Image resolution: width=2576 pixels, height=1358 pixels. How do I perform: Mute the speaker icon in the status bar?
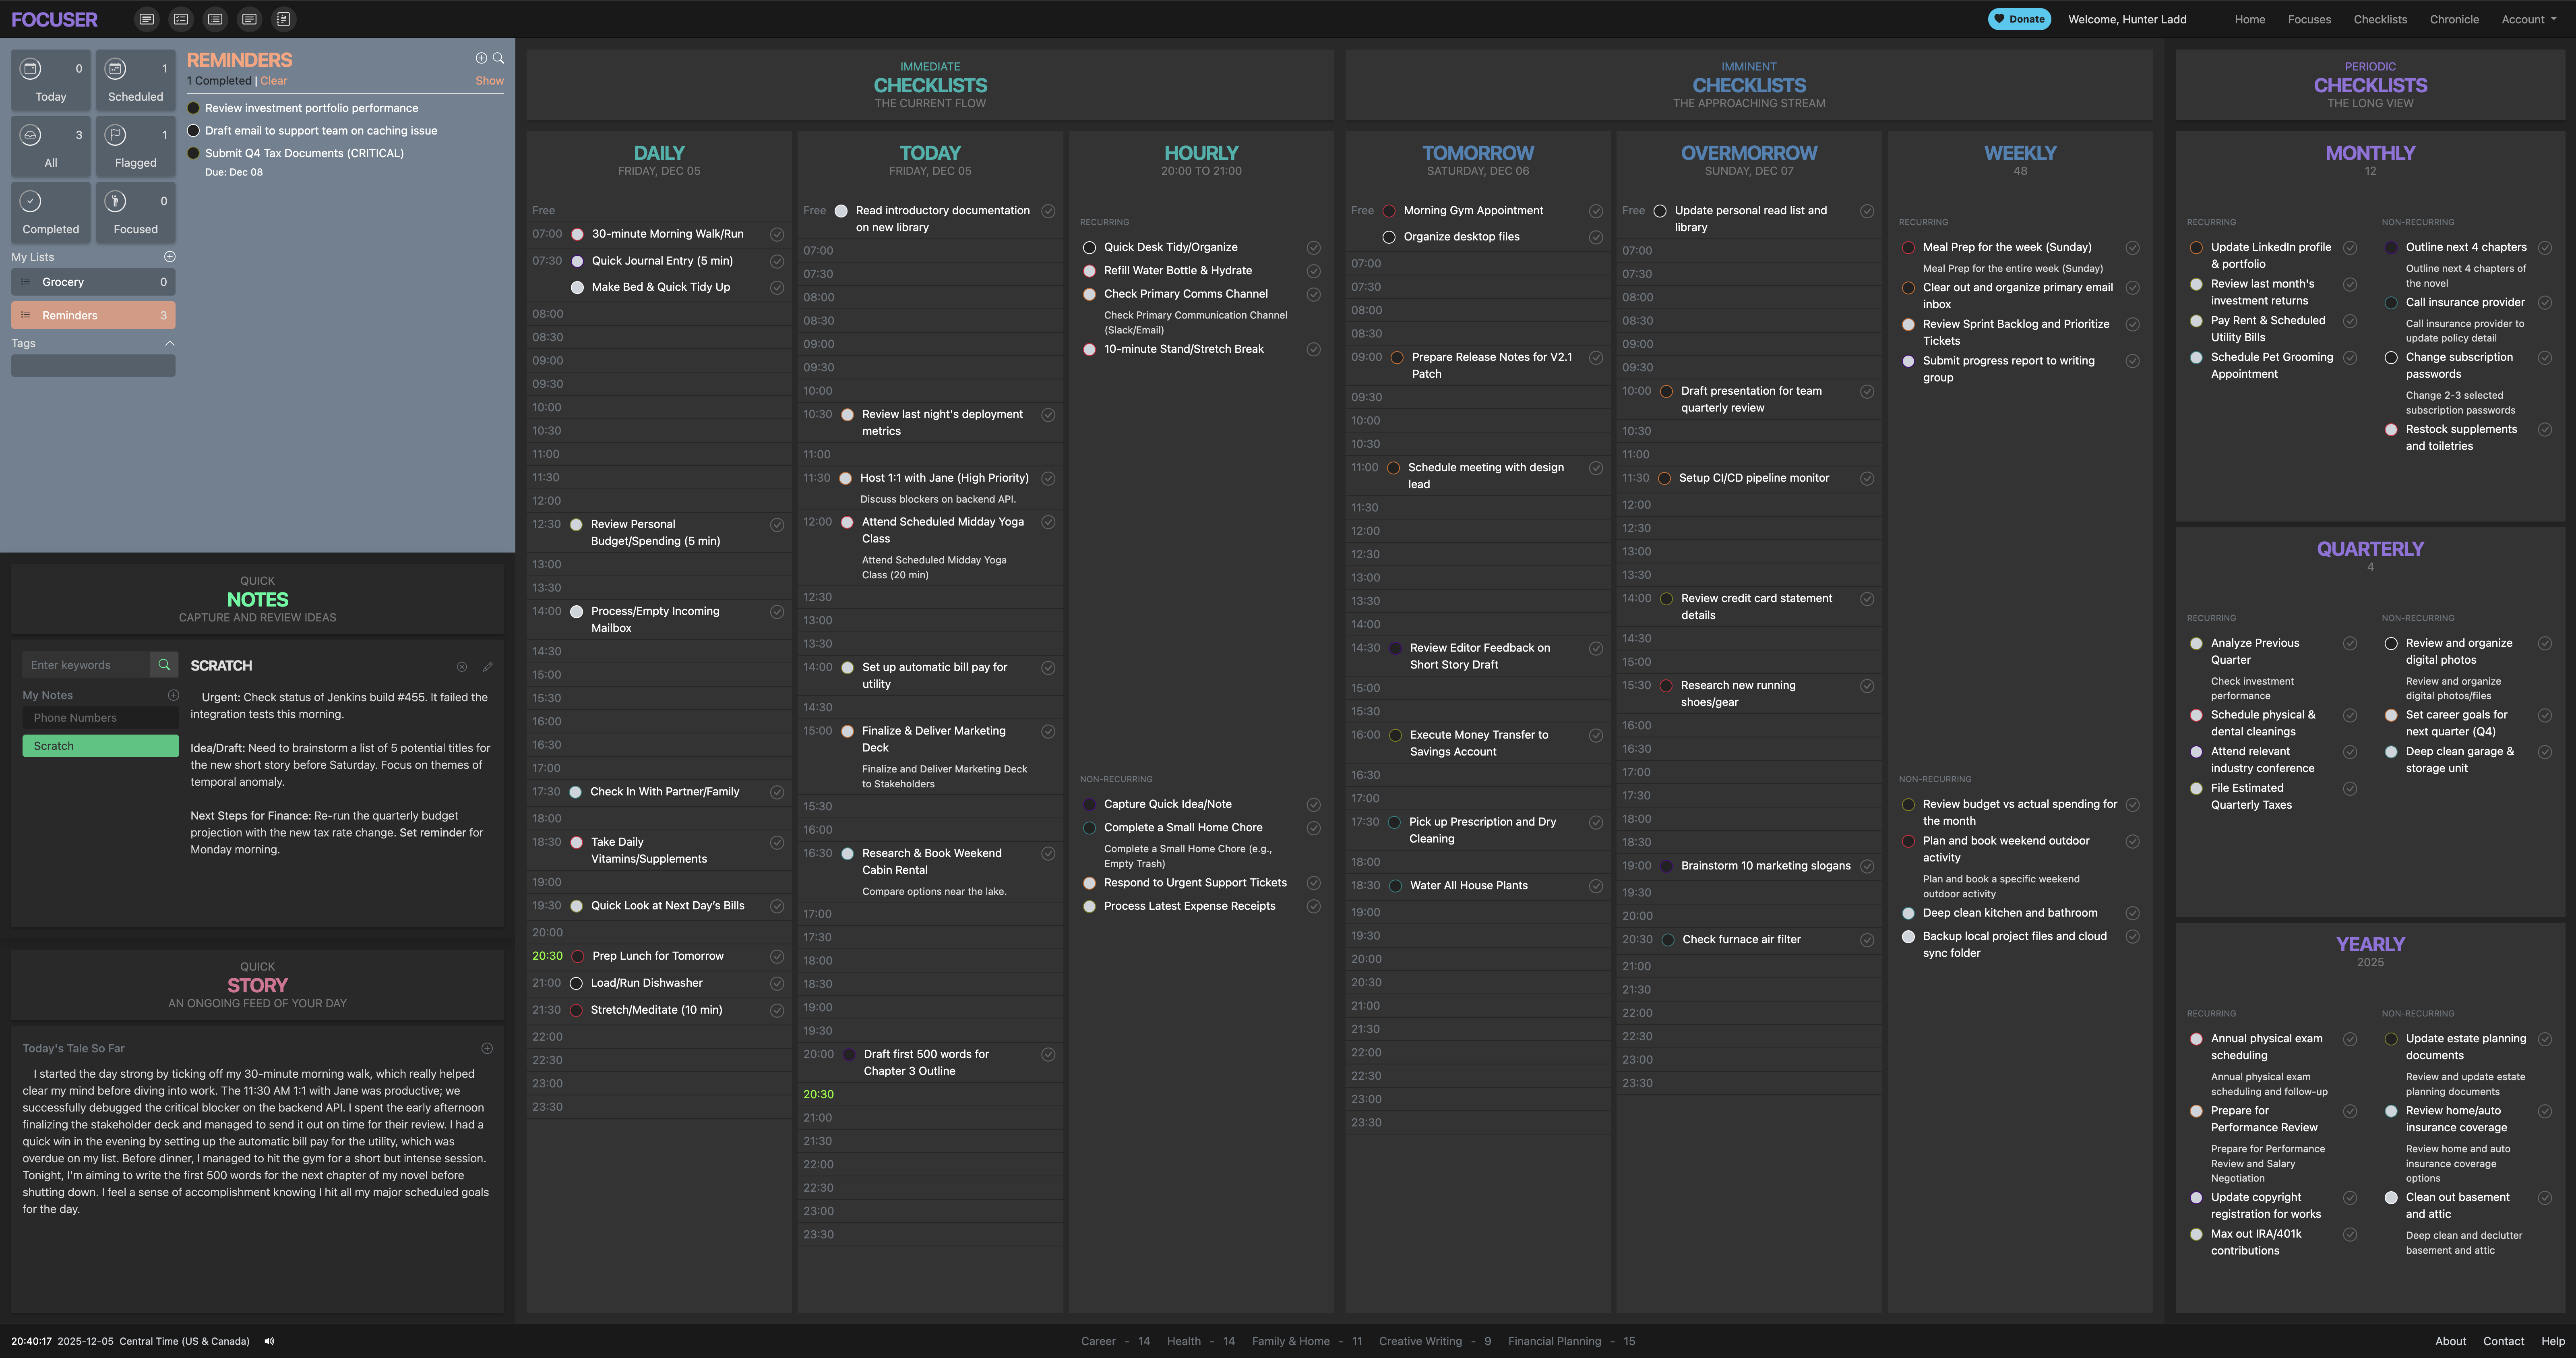(269, 1341)
